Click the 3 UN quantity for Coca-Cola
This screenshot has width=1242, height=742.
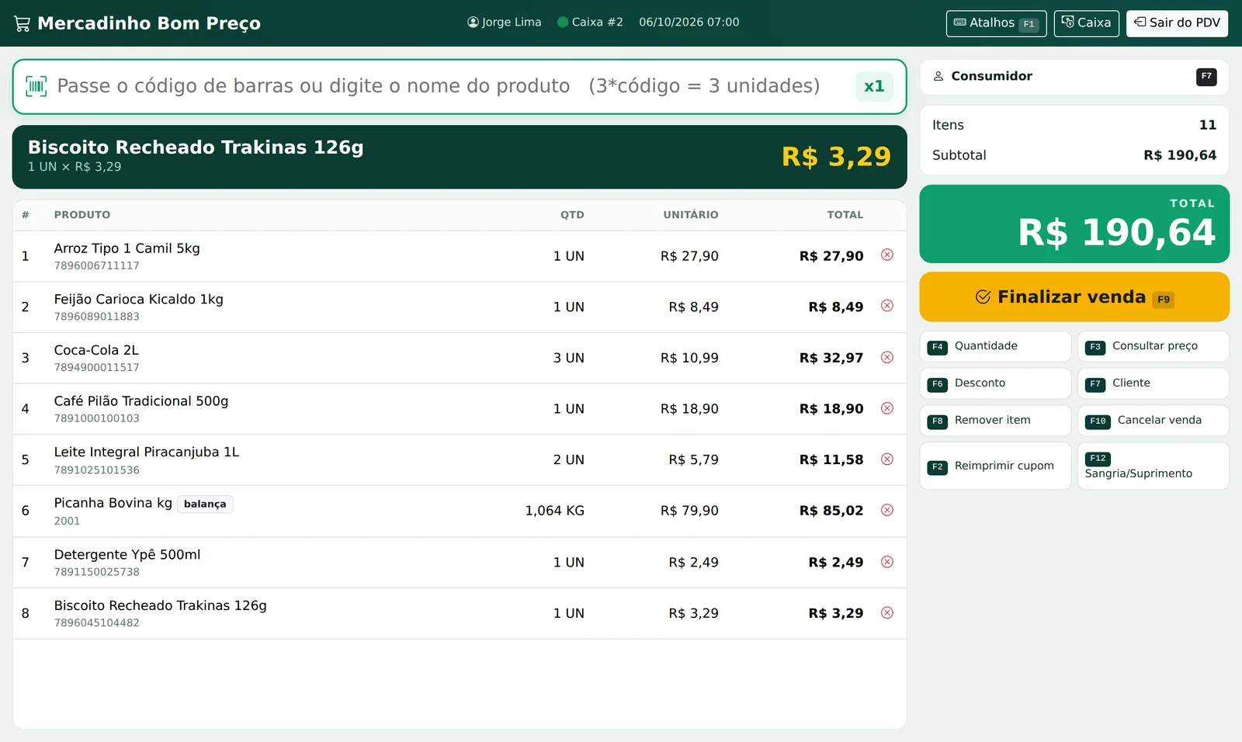569,358
